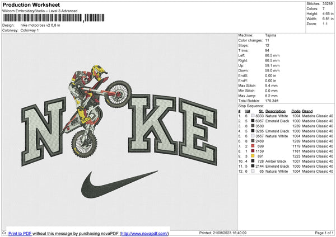Select the printed timestamp 21/08/2023 16:40:09

pyautogui.click(x=230, y=233)
